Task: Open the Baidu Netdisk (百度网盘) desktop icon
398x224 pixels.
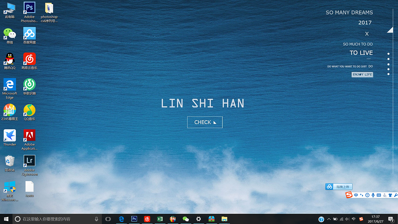Action: point(30,34)
